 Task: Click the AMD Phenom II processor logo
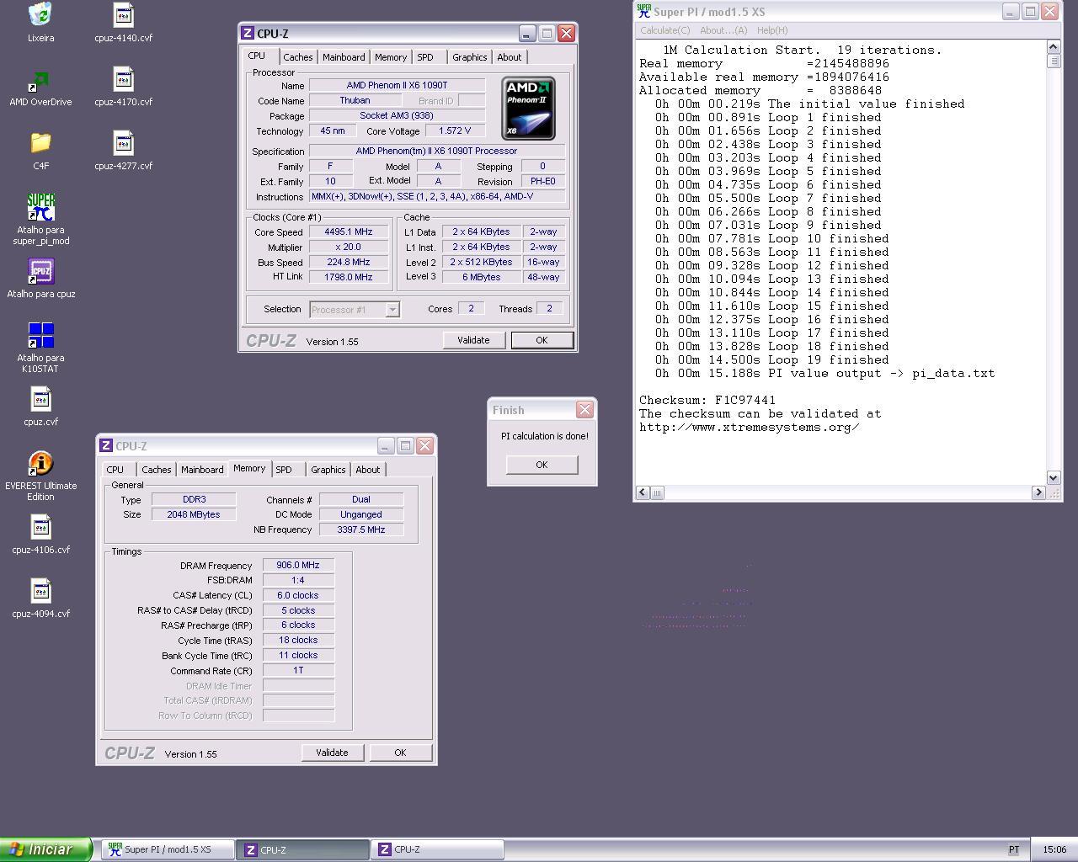tap(529, 108)
